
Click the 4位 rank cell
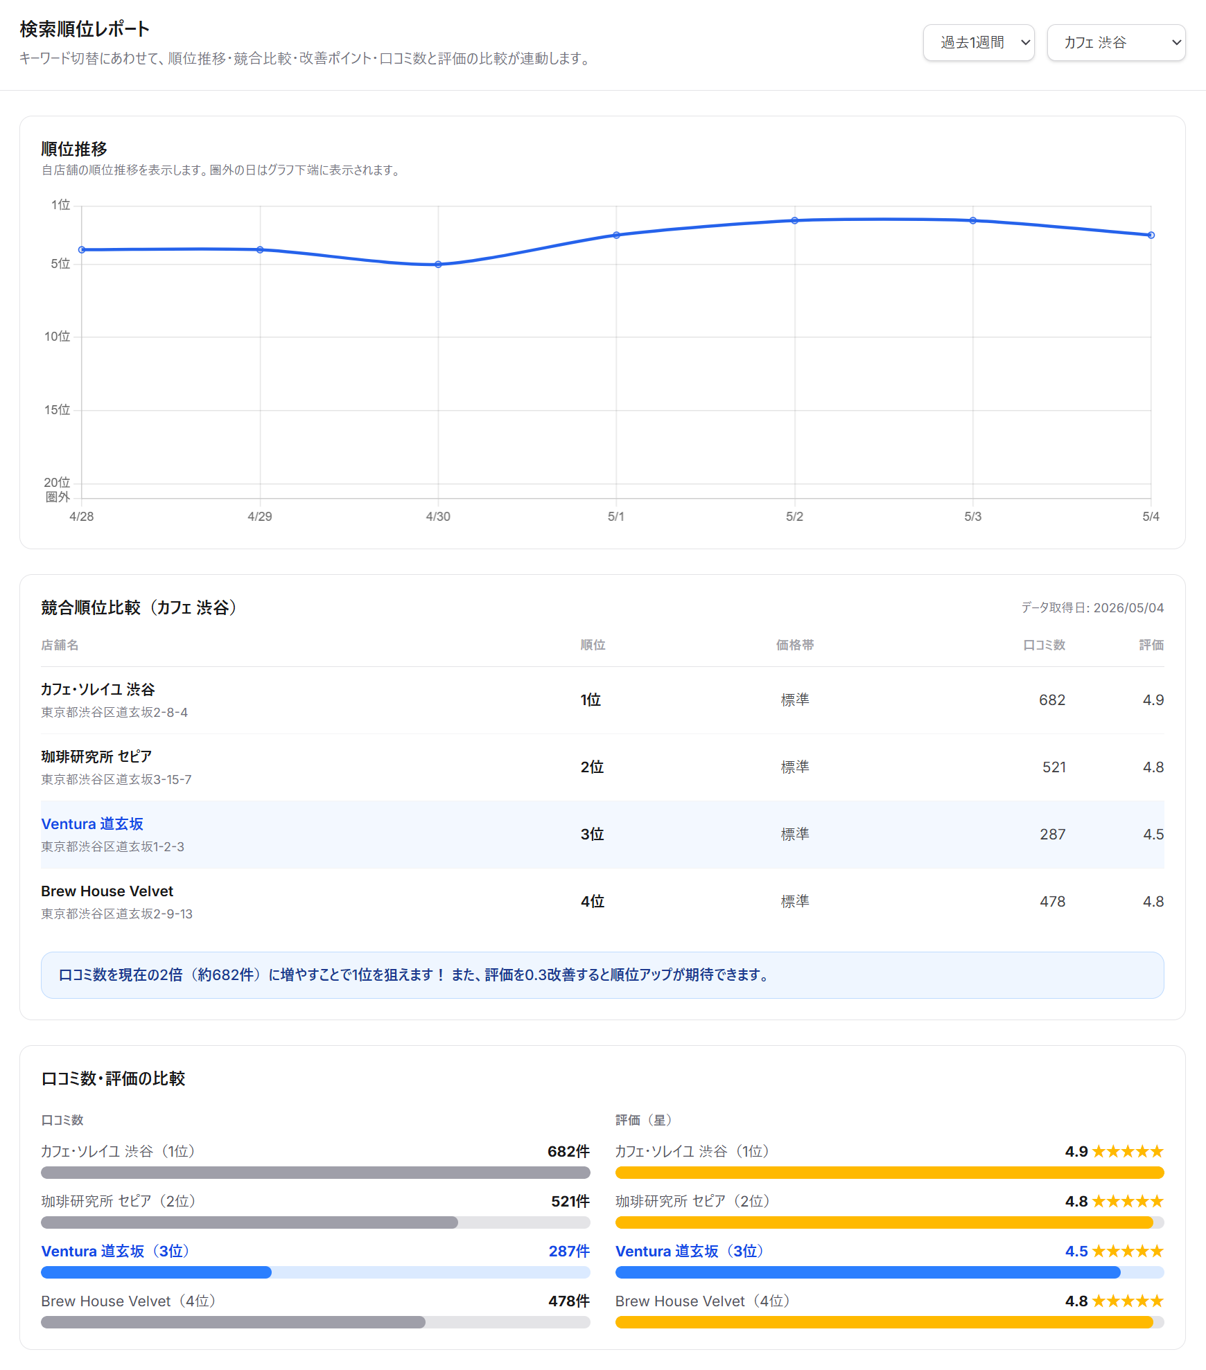pos(593,902)
